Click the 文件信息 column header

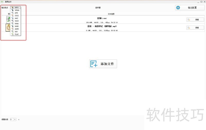point(111,14)
